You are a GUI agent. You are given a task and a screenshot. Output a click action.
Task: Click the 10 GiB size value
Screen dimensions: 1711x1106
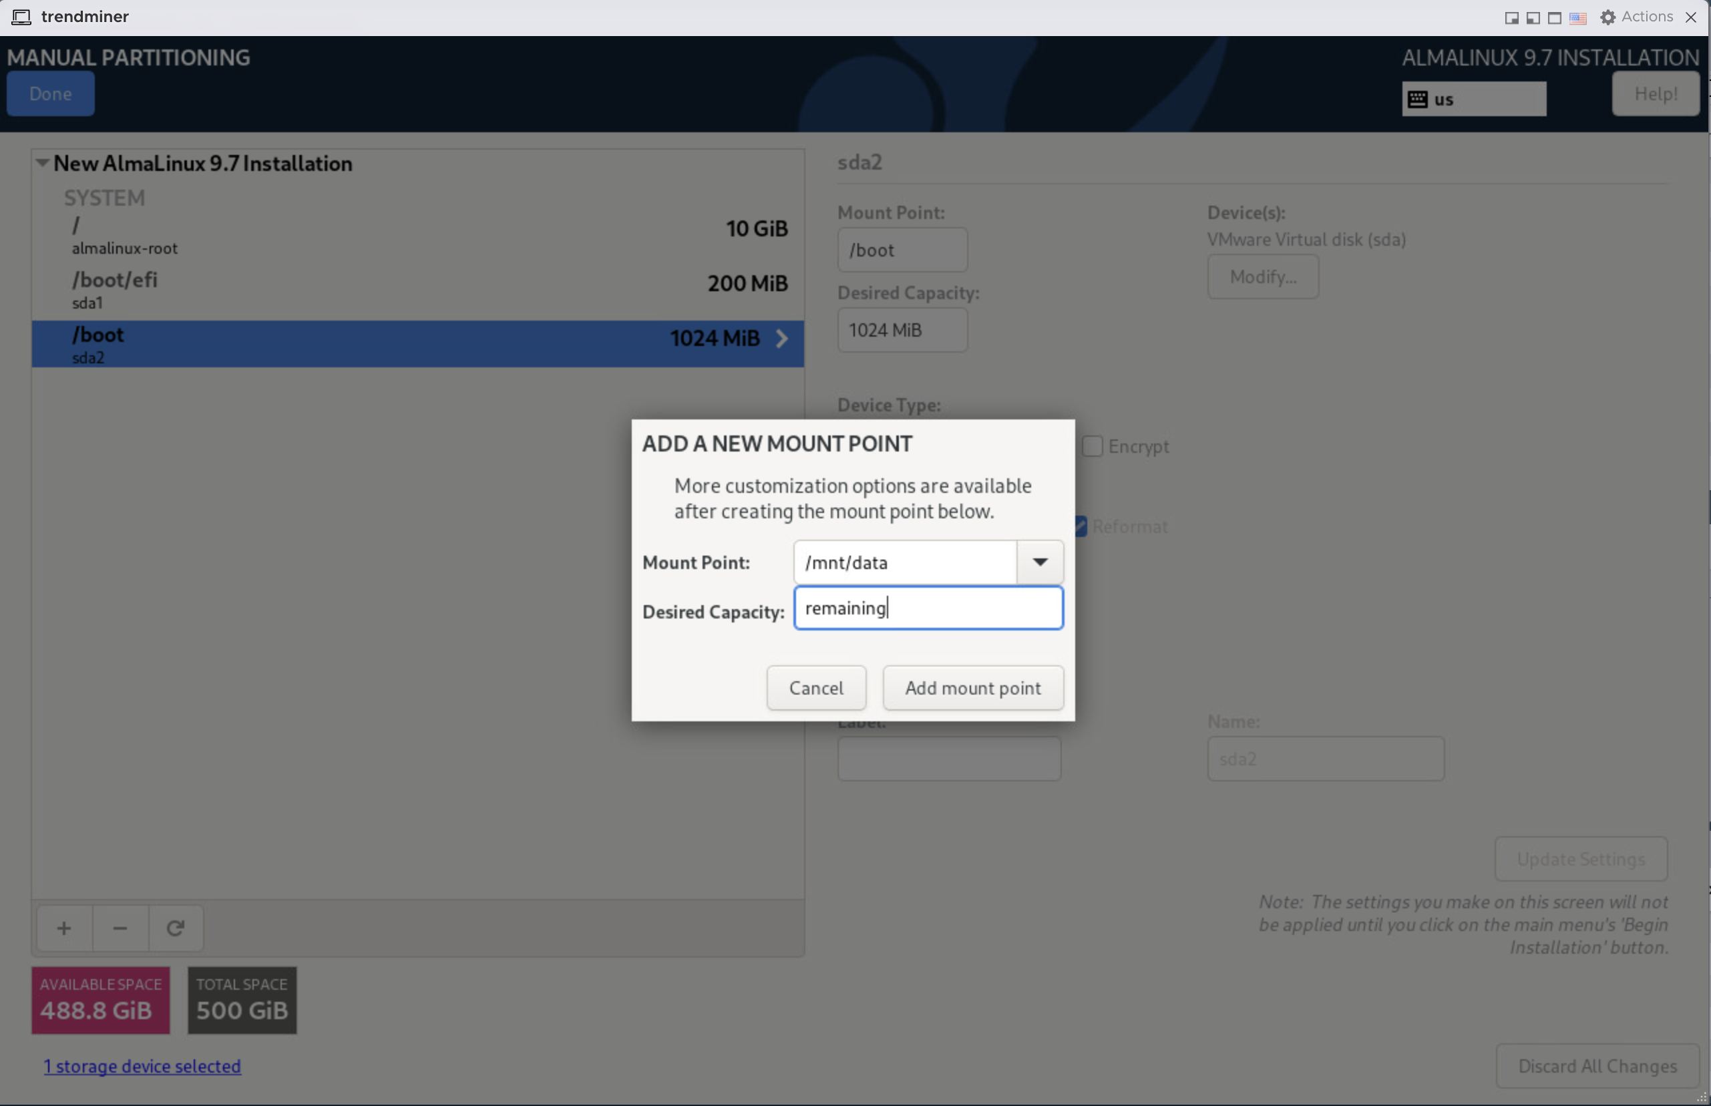point(757,228)
